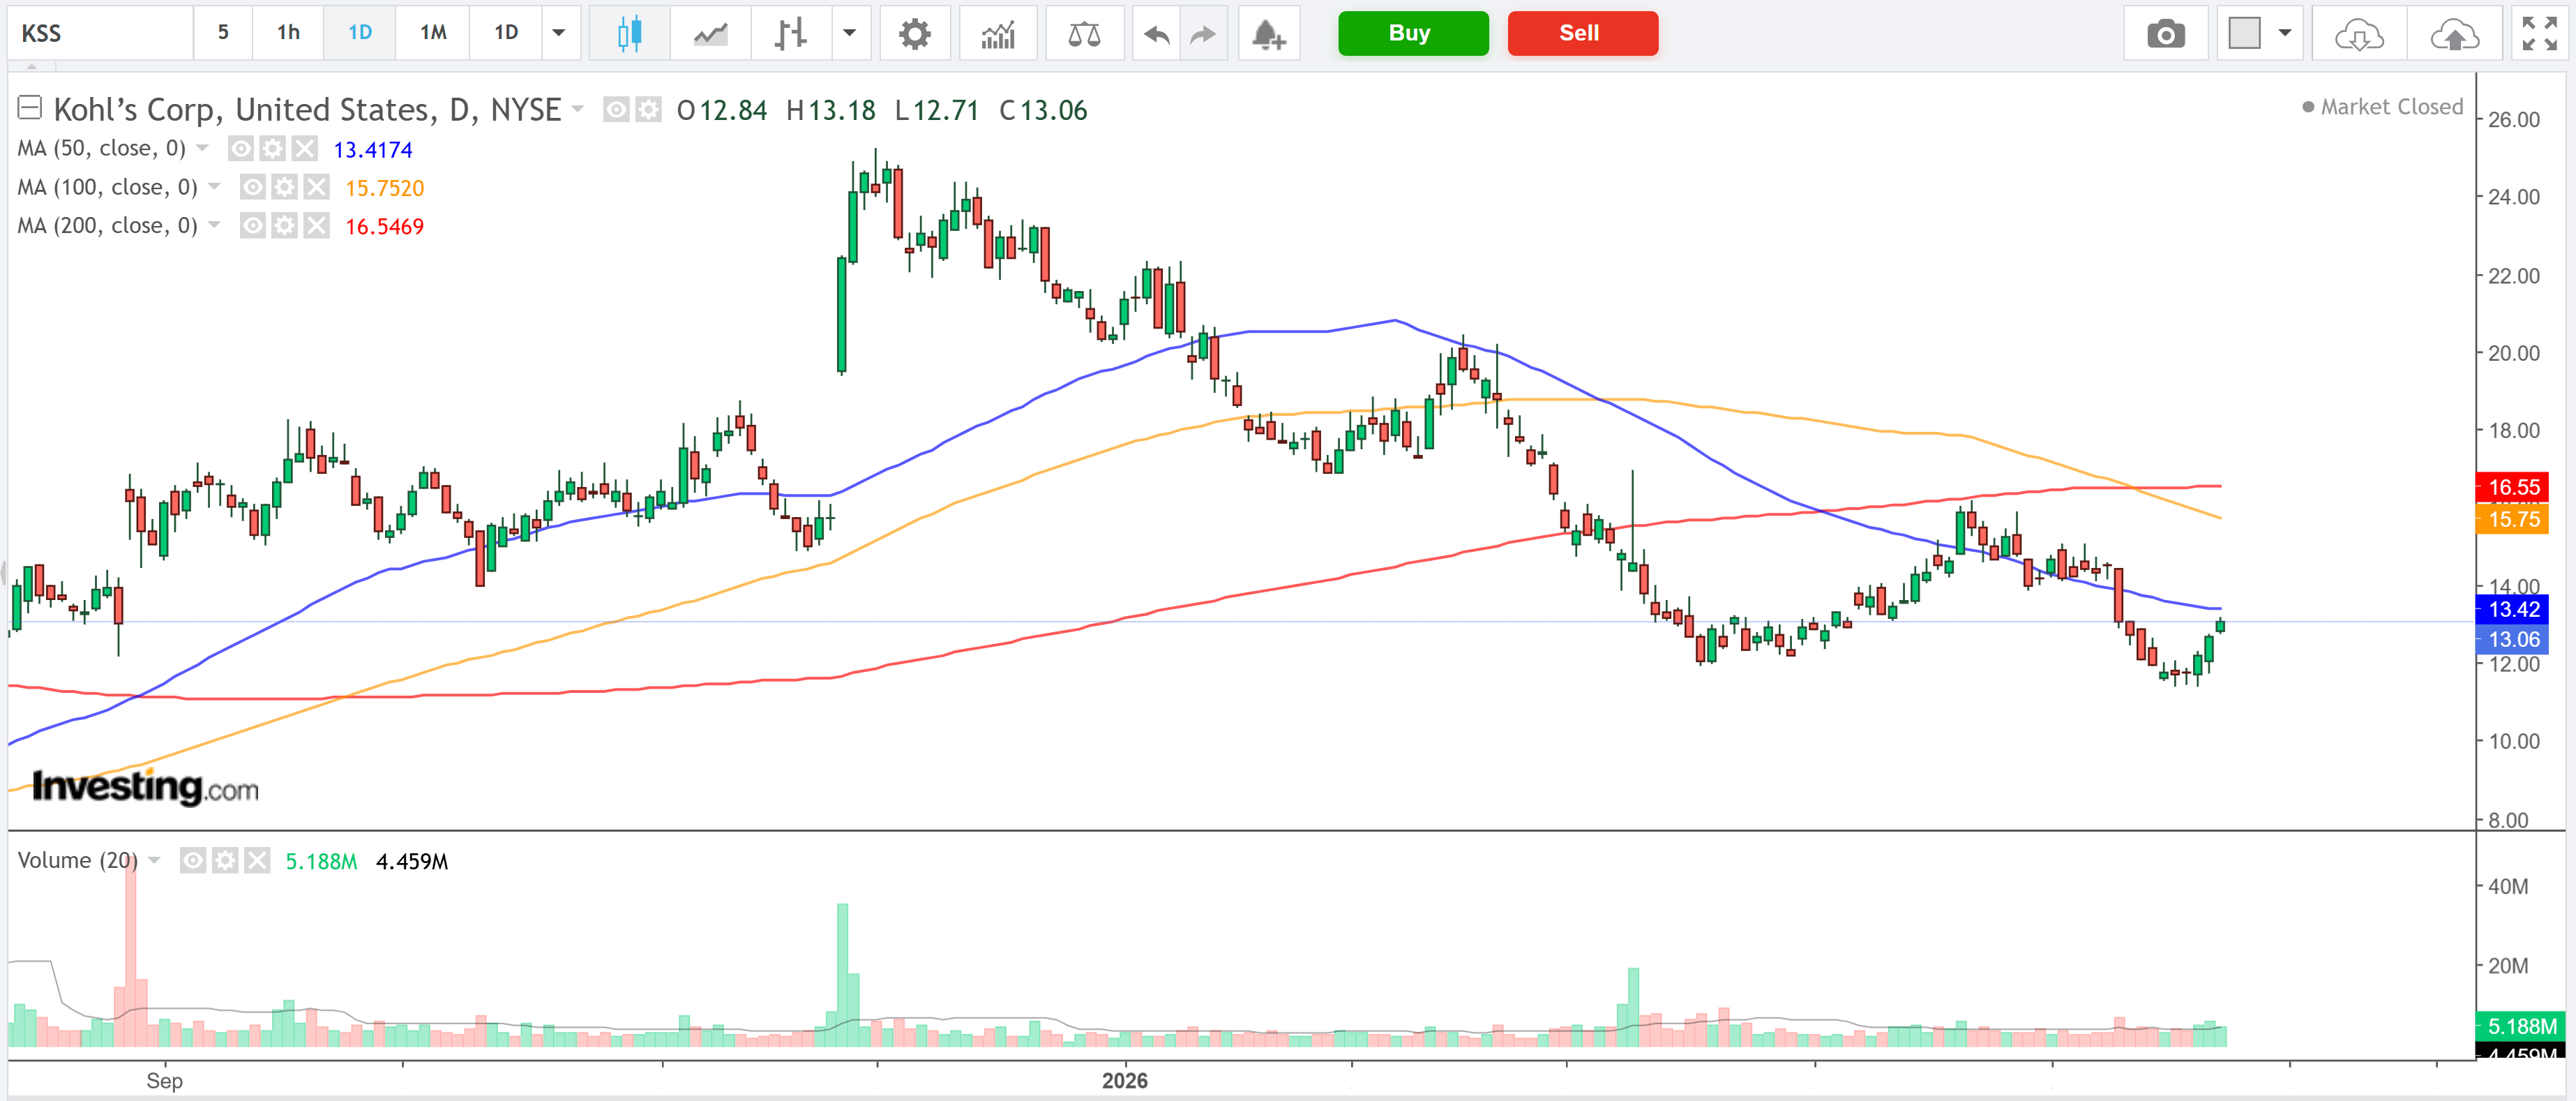Select the second 1D interval option

click(506, 33)
